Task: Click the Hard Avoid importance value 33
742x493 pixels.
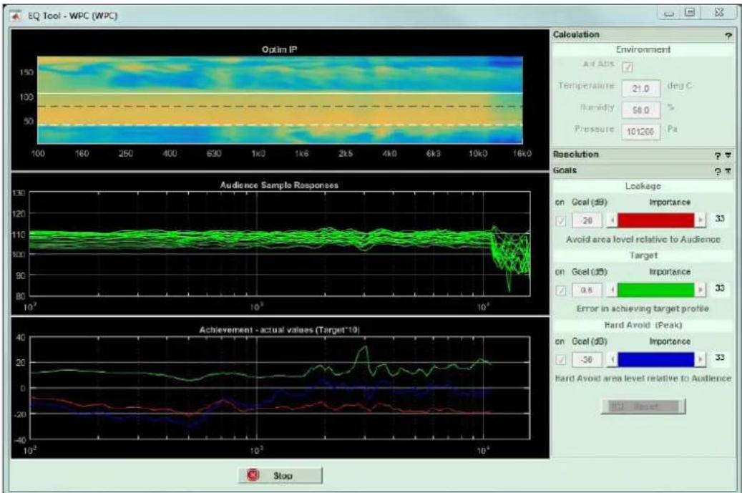Action: click(x=720, y=358)
